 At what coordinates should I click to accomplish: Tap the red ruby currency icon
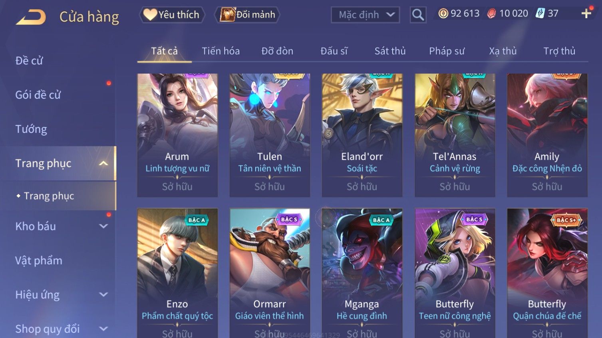click(491, 14)
